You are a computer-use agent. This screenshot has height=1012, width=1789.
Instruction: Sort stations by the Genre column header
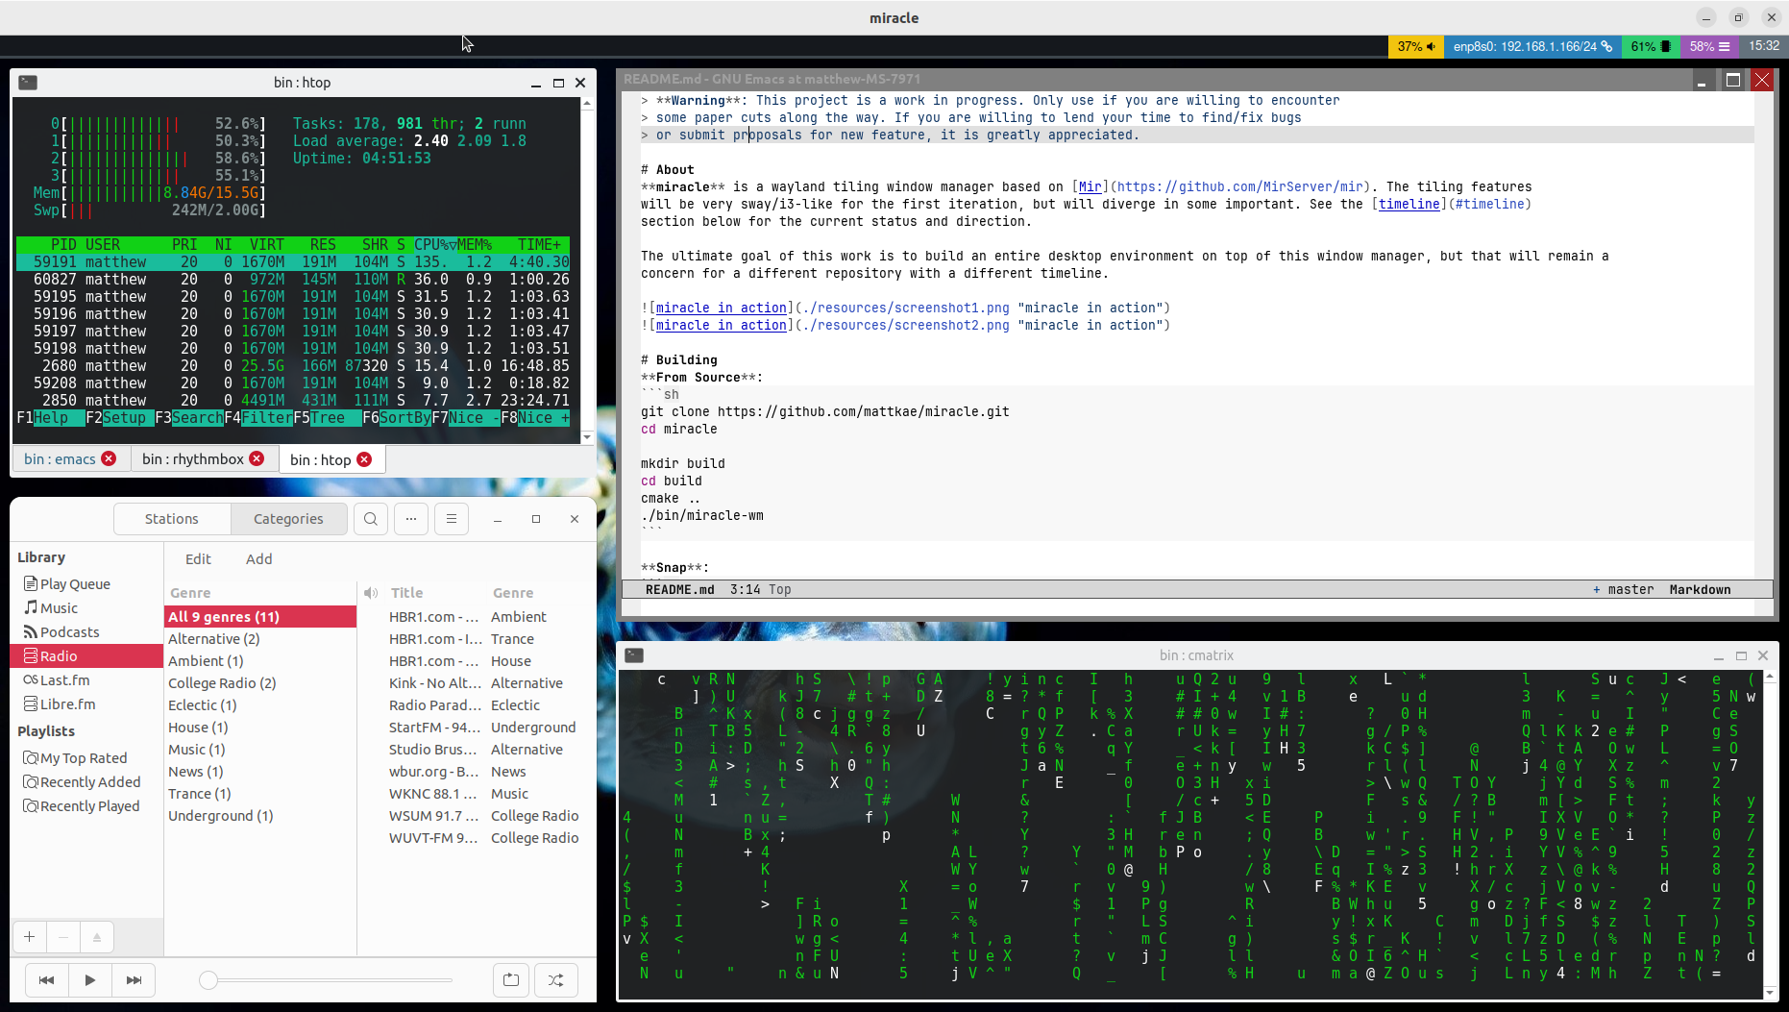(x=513, y=593)
